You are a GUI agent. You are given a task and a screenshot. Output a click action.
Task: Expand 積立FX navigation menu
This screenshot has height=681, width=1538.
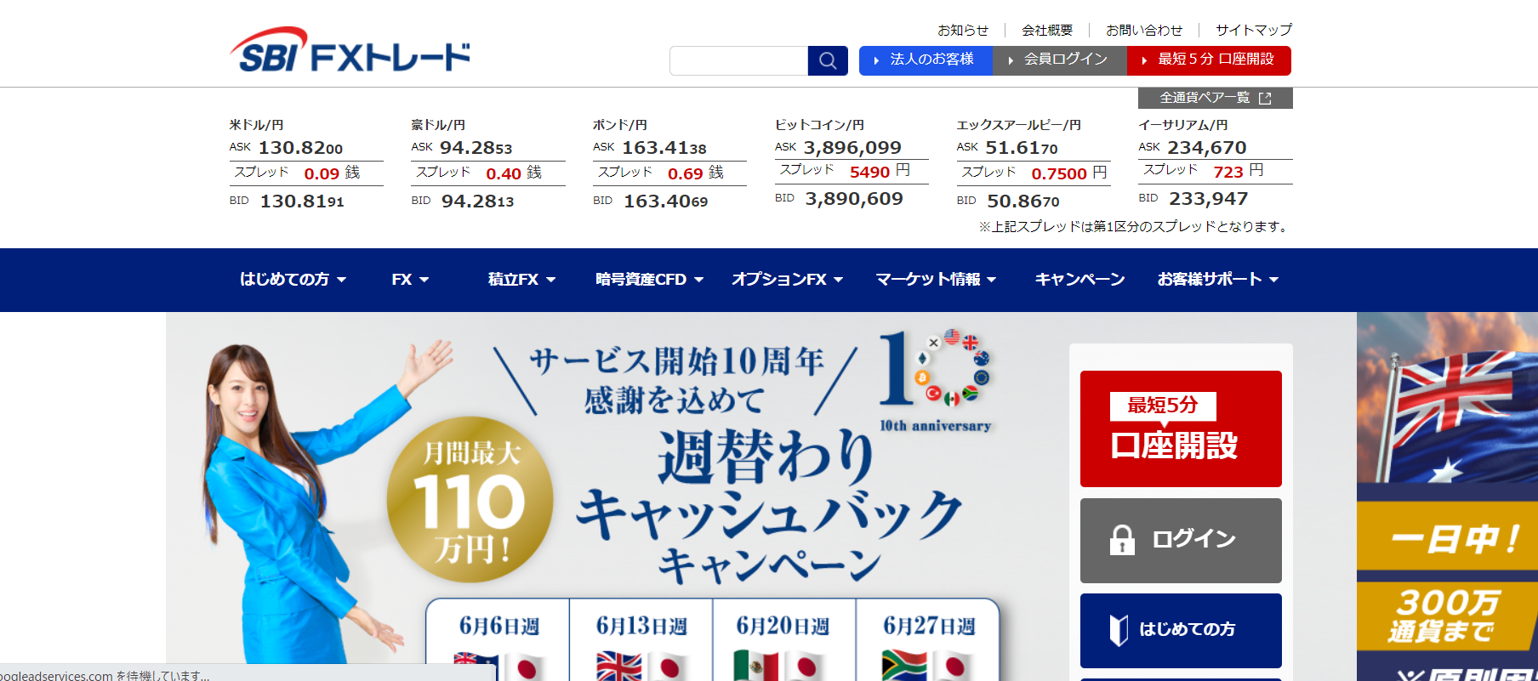point(521,280)
